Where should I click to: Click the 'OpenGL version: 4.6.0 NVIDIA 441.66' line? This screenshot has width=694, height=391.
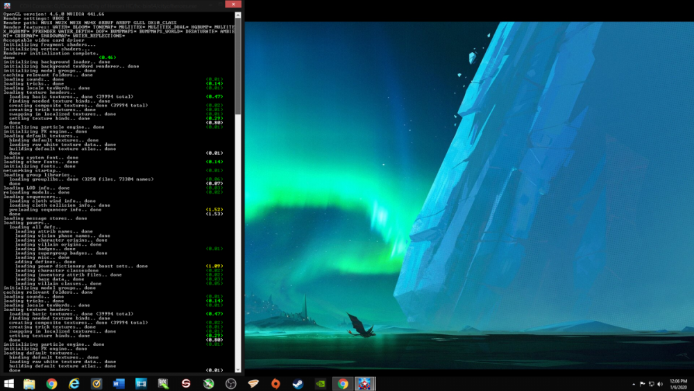[x=54, y=14]
